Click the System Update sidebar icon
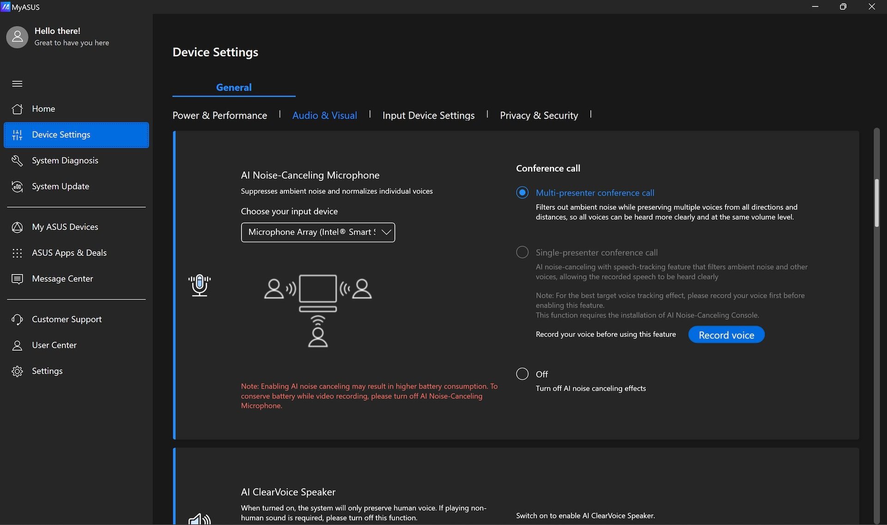 click(x=17, y=186)
